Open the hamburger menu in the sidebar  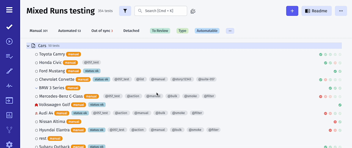tap(9, 10)
